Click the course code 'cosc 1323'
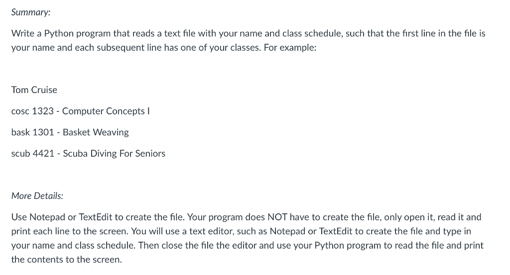The width and height of the screenshot is (510, 275). 32,111
